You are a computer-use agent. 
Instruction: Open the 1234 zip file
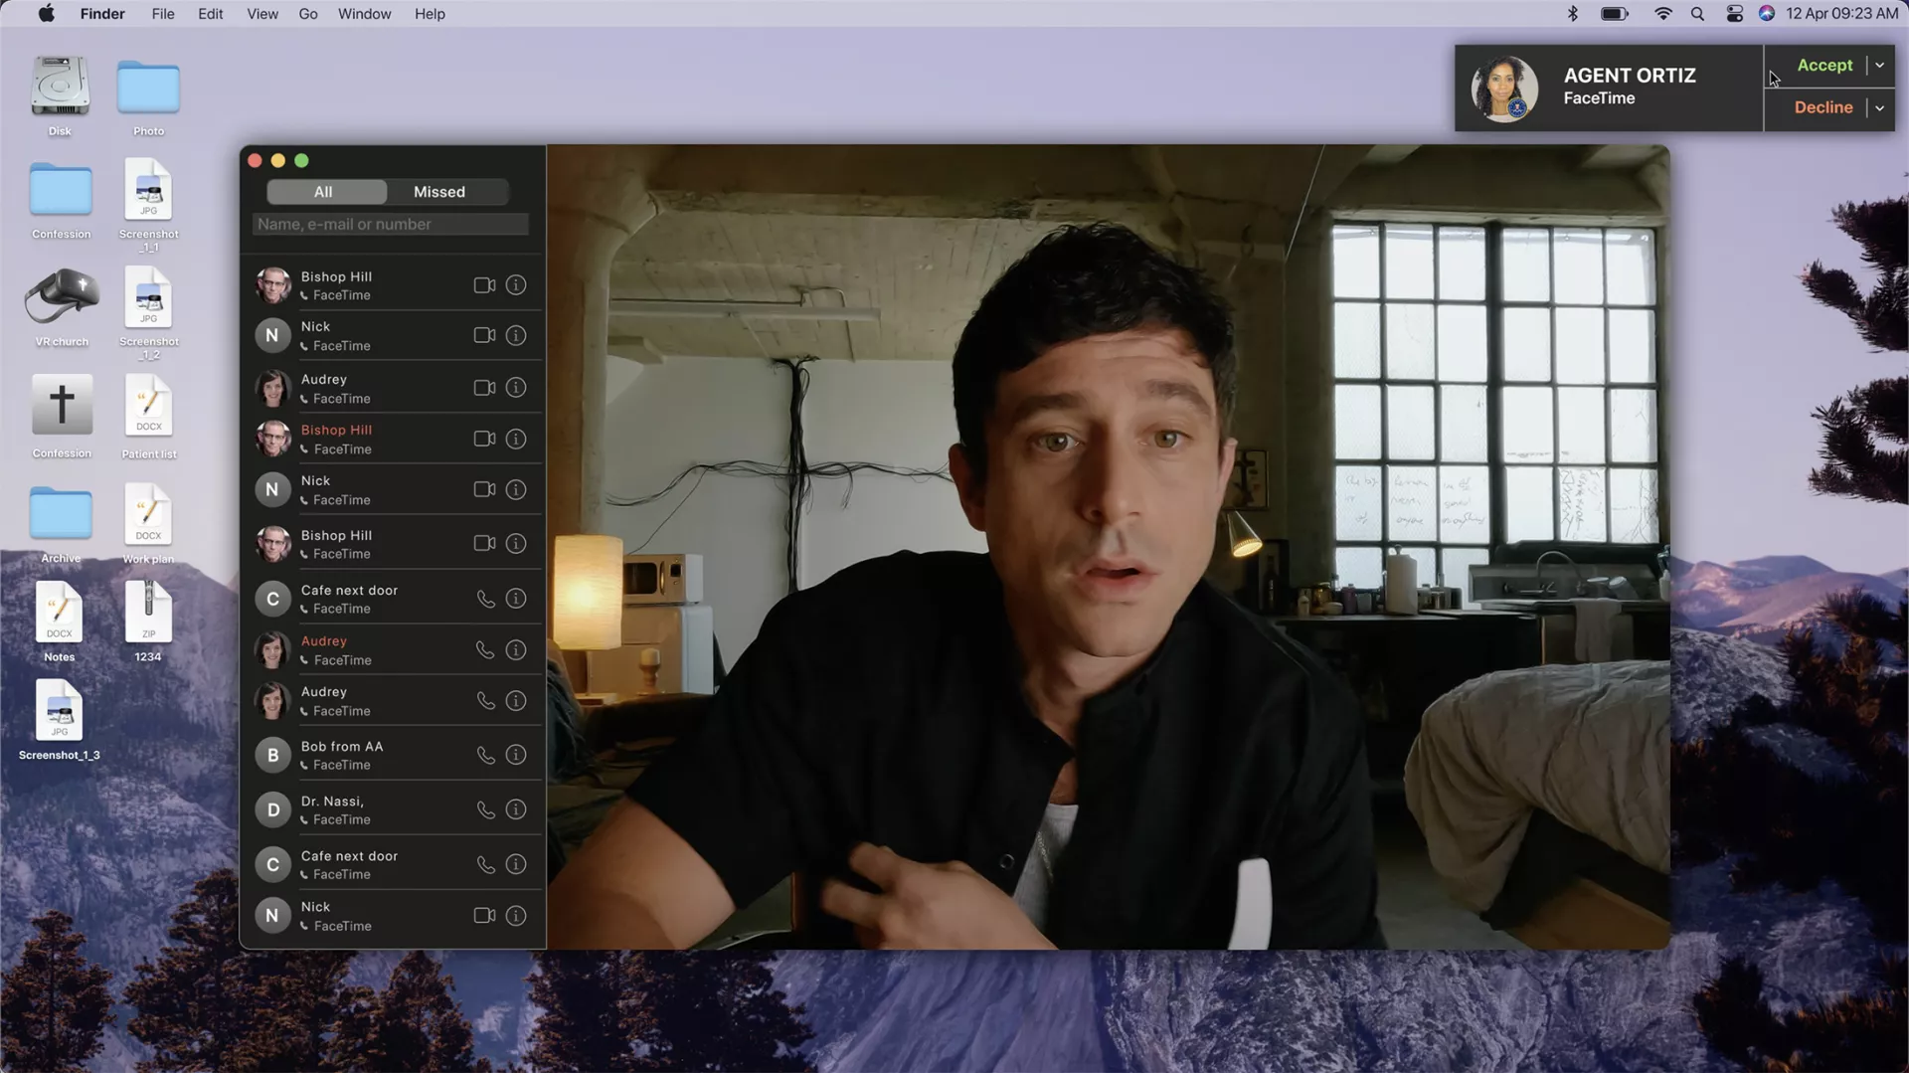point(148,613)
